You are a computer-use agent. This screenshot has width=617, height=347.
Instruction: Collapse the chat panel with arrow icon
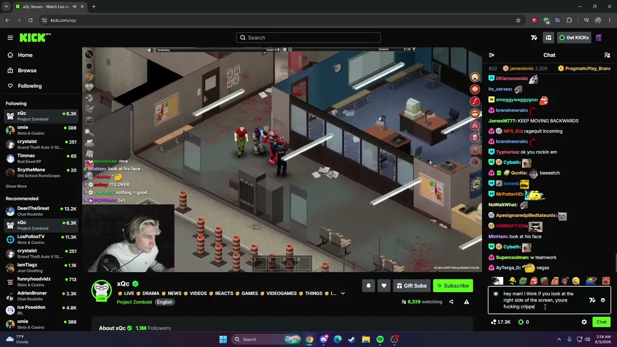pyautogui.click(x=491, y=55)
